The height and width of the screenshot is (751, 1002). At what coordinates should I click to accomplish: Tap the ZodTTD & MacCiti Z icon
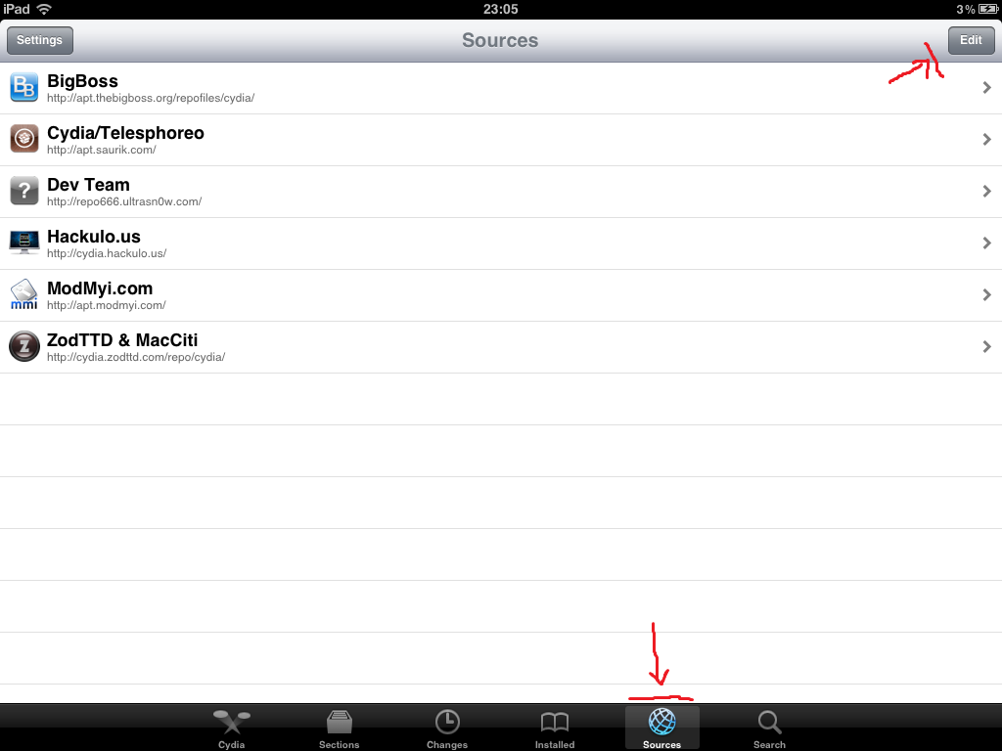24,346
